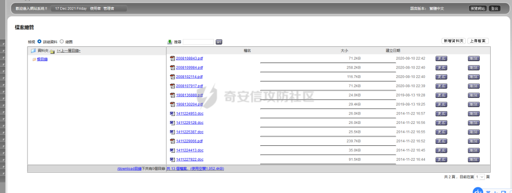Click the Word icon beside 1411229128.doc

point(173,123)
